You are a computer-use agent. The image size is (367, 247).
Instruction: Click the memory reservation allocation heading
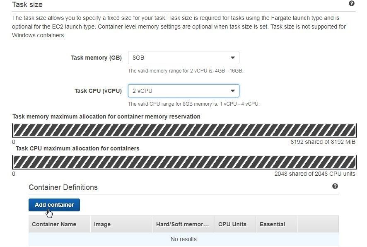pyautogui.click(x=106, y=116)
